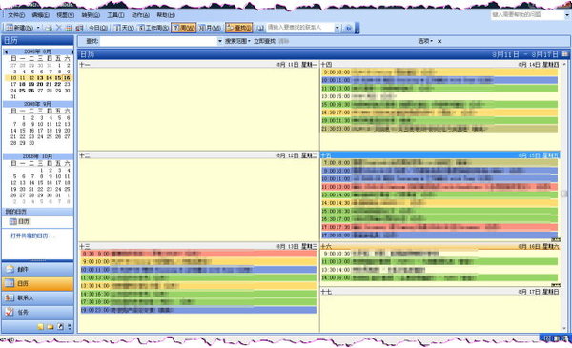Switch to 工作周 work week view
Image resolution: width=572 pixels, height=348 pixels.
click(x=153, y=28)
